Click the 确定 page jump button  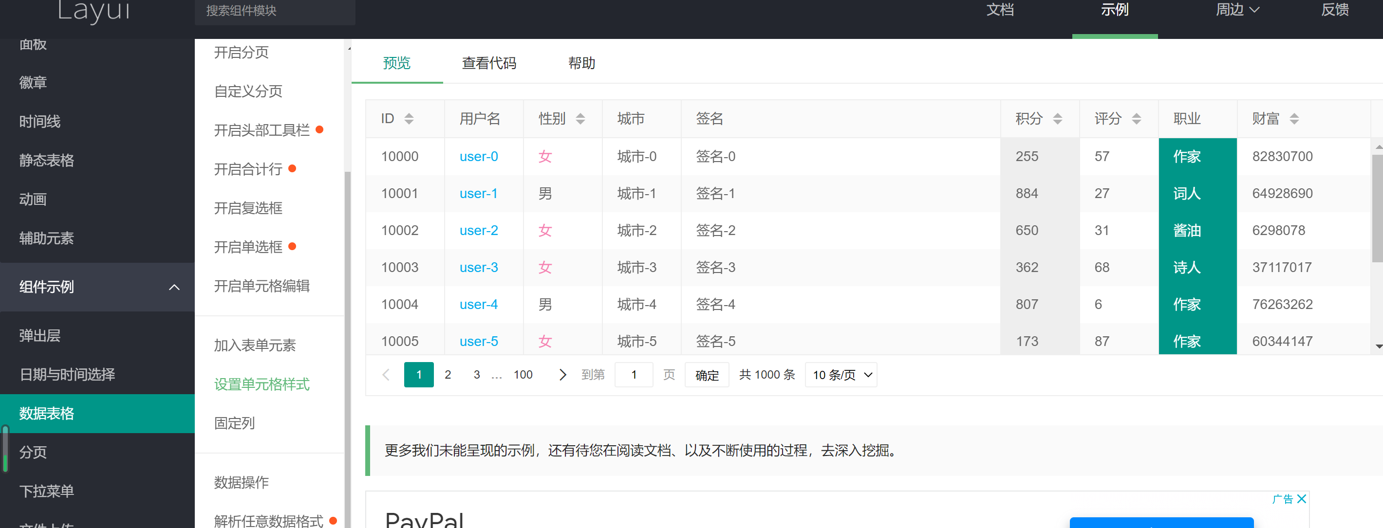(x=707, y=375)
